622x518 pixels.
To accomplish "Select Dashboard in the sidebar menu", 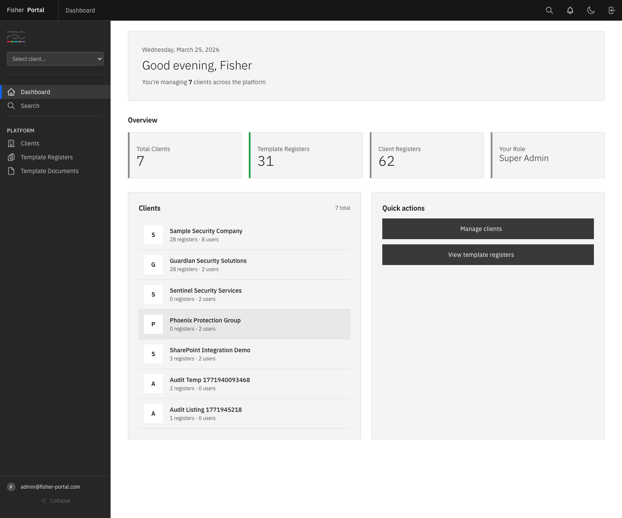I will click(x=35, y=92).
